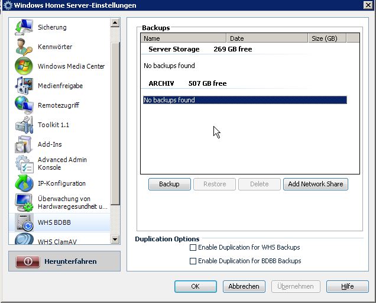This screenshot has width=376, height=304.
Task: Go to Medienfreigabe settings page
Action: point(60,86)
